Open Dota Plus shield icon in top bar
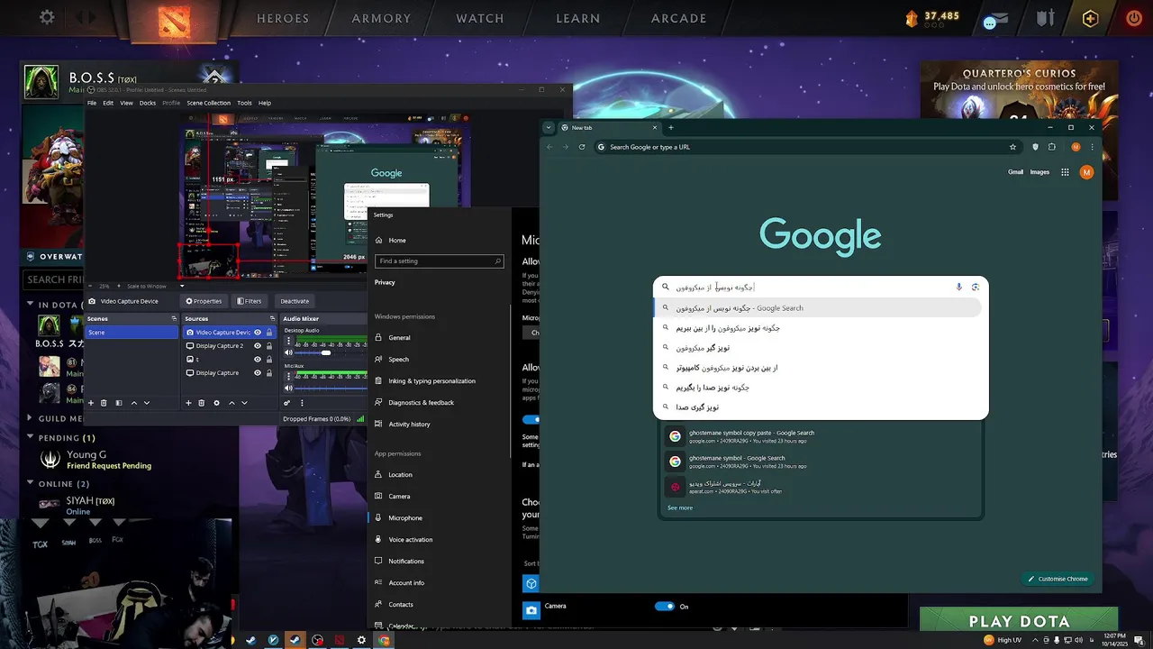This screenshot has height=649, width=1153. coord(1091,18)
